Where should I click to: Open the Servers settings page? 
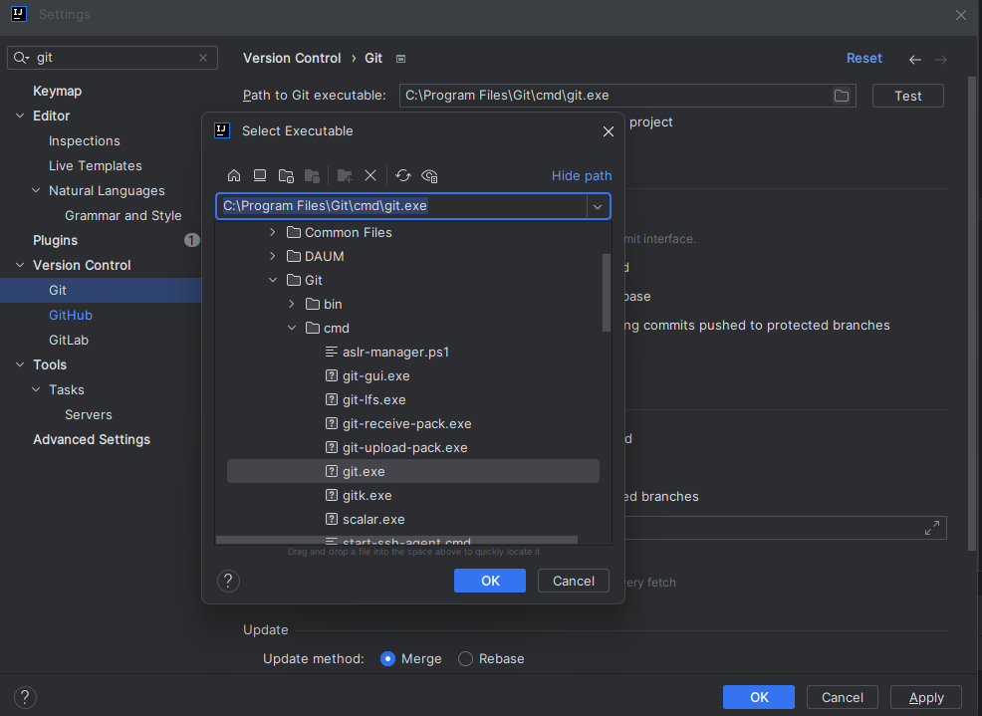[x=89, y=414]
